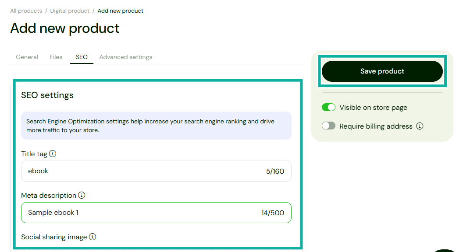The width and height of the screenshot is (456, 252).
Task: Click inside the Title tag field
Action: (132, 171)
